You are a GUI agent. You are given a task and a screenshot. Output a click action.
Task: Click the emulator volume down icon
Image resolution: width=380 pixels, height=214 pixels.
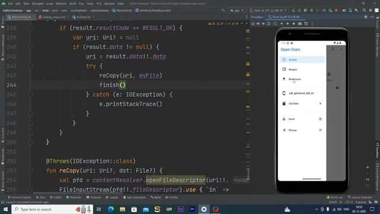click(x=264, y=24)
